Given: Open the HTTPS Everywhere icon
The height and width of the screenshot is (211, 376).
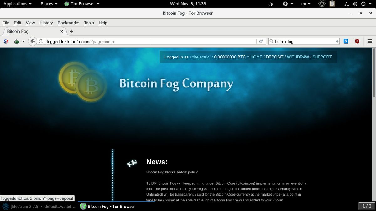Looking at the screenshot, I should (346, 41).
